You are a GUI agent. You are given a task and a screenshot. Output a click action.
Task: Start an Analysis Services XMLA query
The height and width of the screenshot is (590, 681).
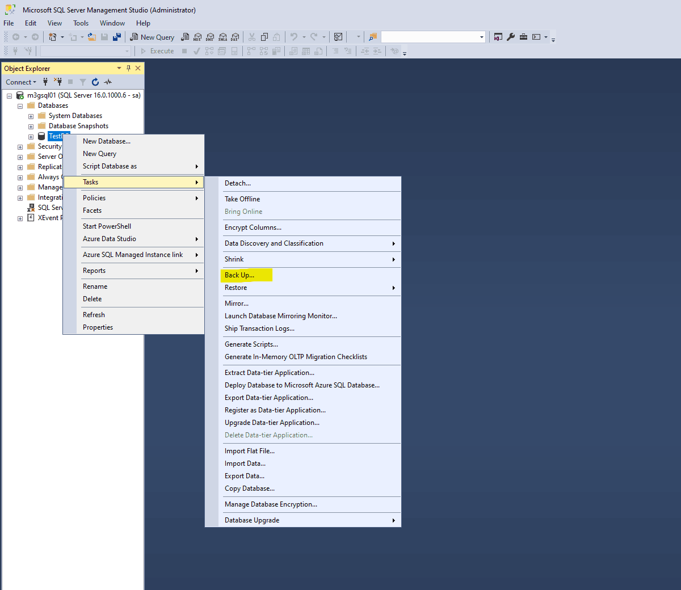tap(222, 37)
